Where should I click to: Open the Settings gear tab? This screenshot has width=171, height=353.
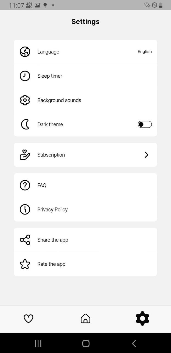[142, 318]
